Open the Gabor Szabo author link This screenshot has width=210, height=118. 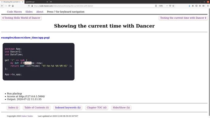coord(27,116)
